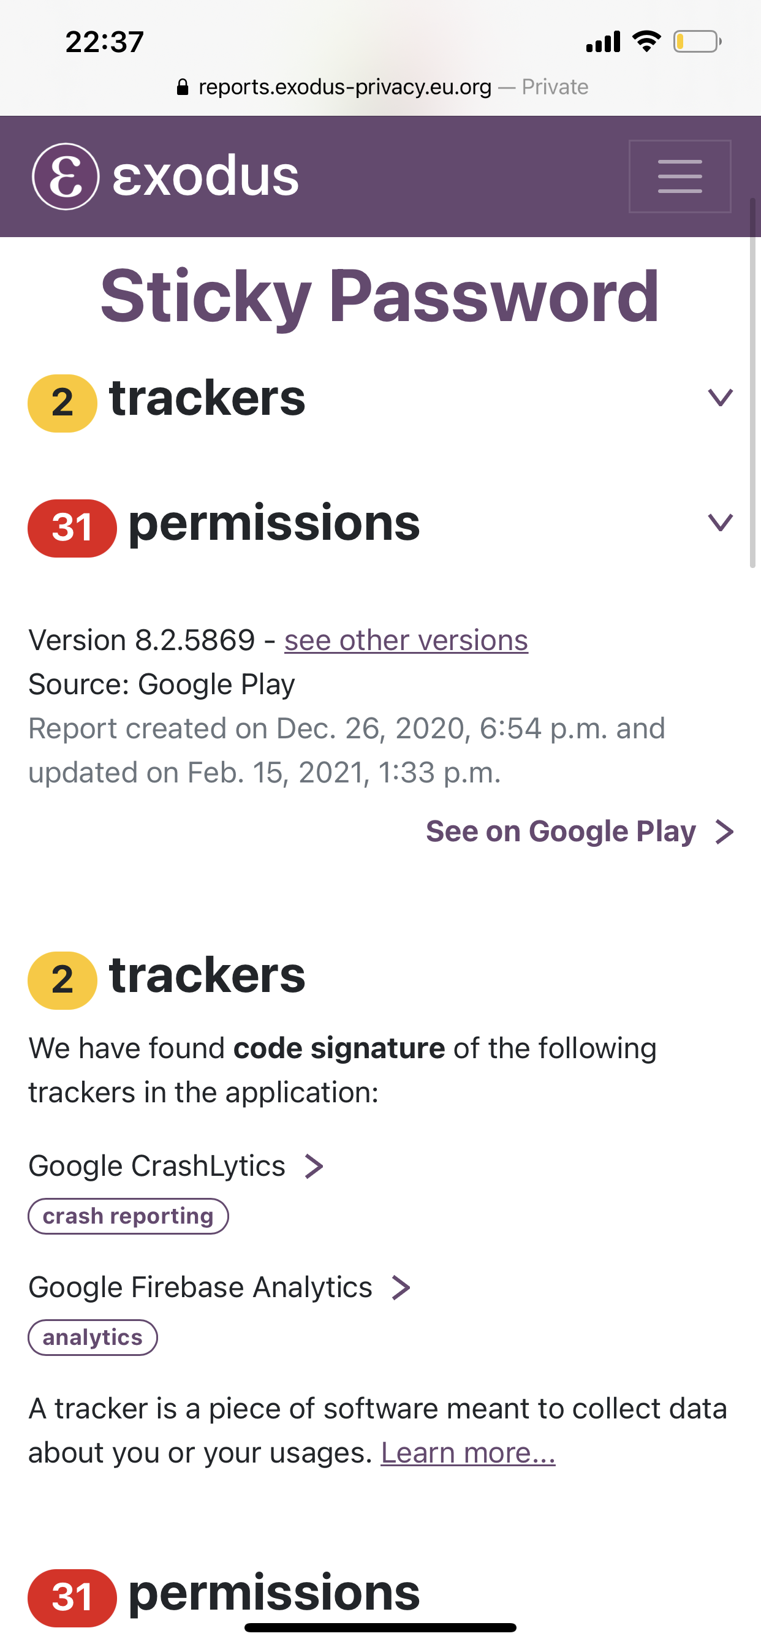Viewport: 761px width, 1647px height.
Task: Select the "analytics" tag
Action: [93, 1338]
